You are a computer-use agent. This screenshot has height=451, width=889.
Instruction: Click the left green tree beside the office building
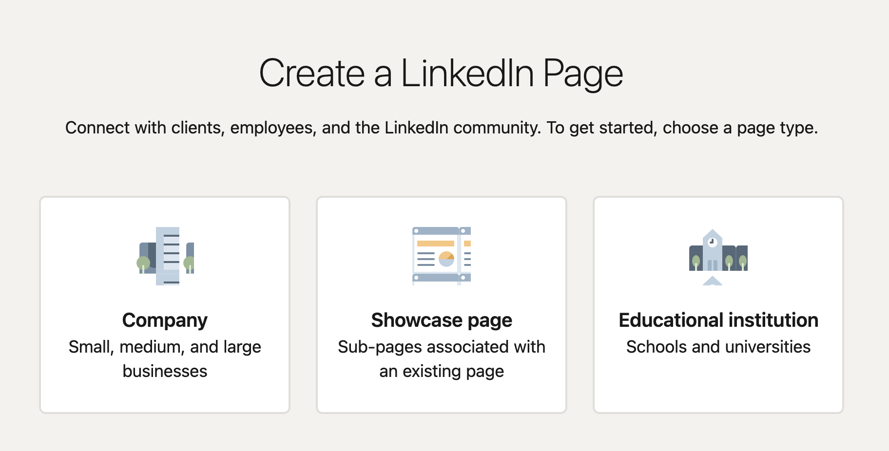click(x=143, y=264)
